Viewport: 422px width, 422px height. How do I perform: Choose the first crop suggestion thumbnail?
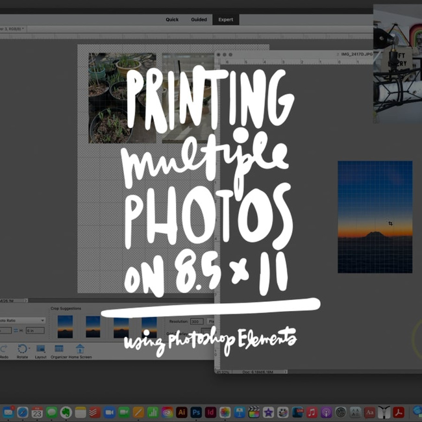pos(65,326)
